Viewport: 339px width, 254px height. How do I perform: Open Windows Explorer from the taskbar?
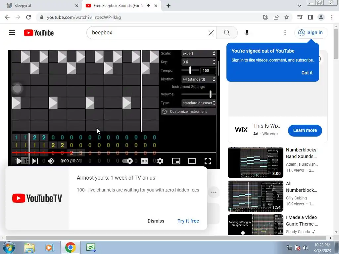[x=29, y=247]
